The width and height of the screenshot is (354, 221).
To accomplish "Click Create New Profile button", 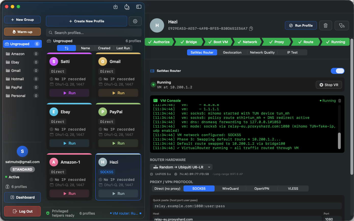I will [x=87, y=21].
